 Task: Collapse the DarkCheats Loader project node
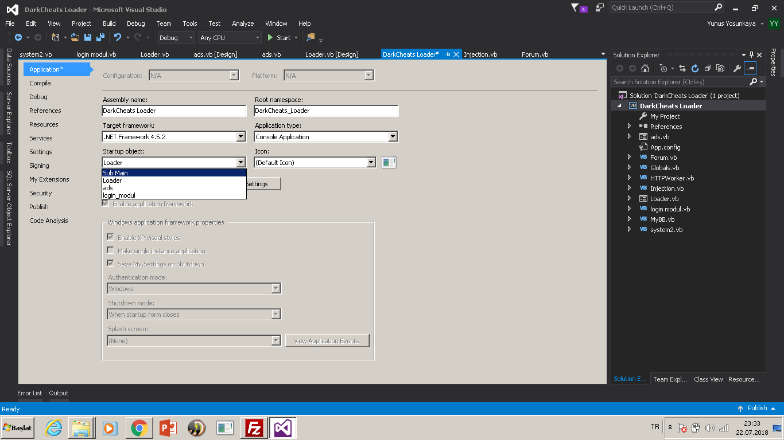click(x=619, y=106)
